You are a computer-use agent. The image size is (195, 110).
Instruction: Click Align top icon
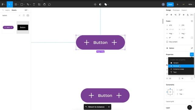[x=179, y=15]
